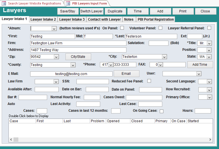Toggle the On Going Case checkbox
This screenshot has height=149, width=219.
162,111
